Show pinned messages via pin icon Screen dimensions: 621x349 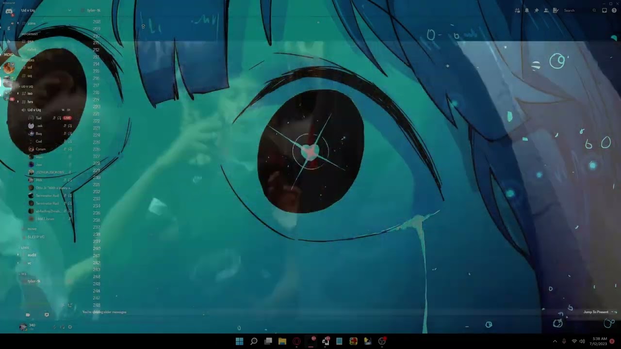coord(537,10)
